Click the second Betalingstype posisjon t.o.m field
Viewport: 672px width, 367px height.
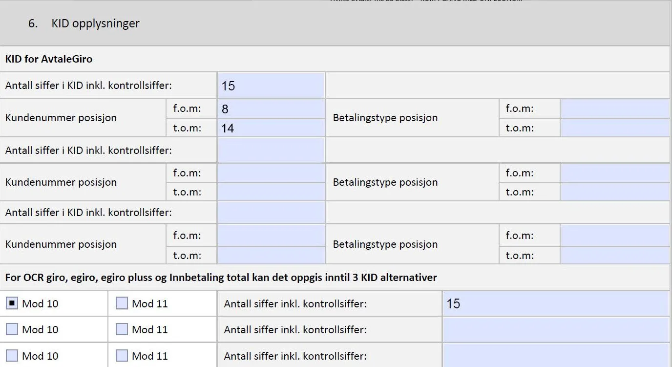pos(614,192)
